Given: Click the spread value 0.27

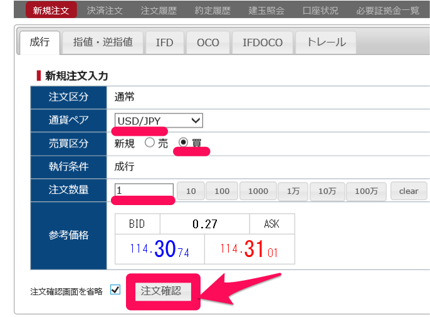Looking at the screenshot, I should click(204, 224).
